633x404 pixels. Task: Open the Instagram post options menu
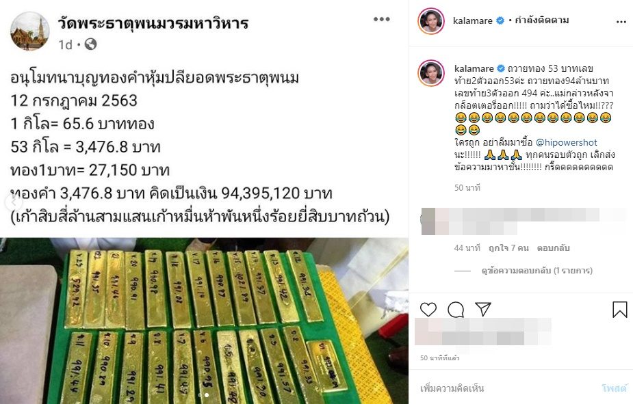[621, 22]
